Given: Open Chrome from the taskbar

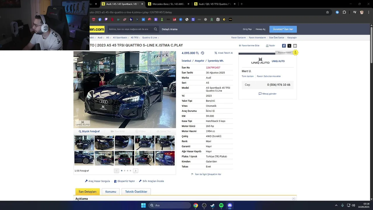Looking at the screenshot, I should [196, 205].
